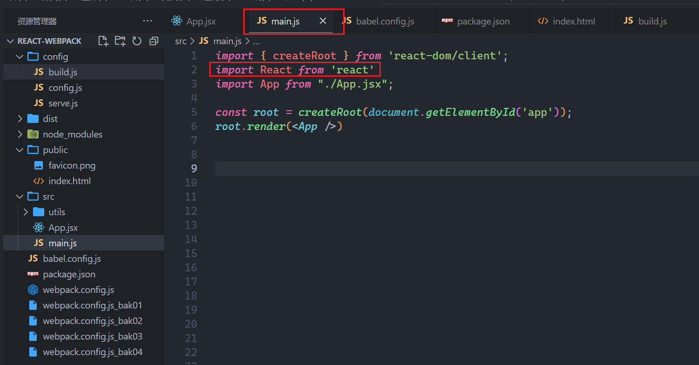Open webpack.config.js_bak02 file
The height and width of the screenshot is (365, 699).
84,321
